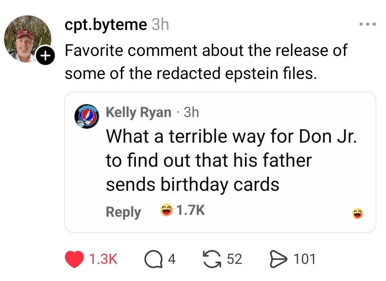View the 1.7K reactions count
Screen dimensions: 386x281
click(x=190, y=210)
